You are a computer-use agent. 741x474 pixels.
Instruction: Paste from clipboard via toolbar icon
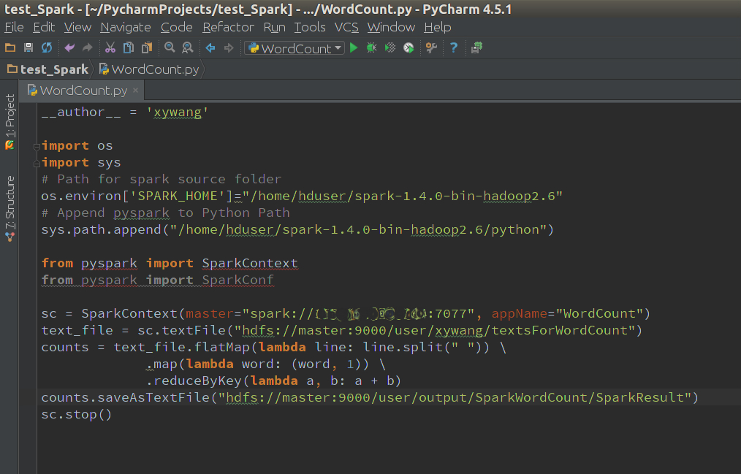point(148,47)
